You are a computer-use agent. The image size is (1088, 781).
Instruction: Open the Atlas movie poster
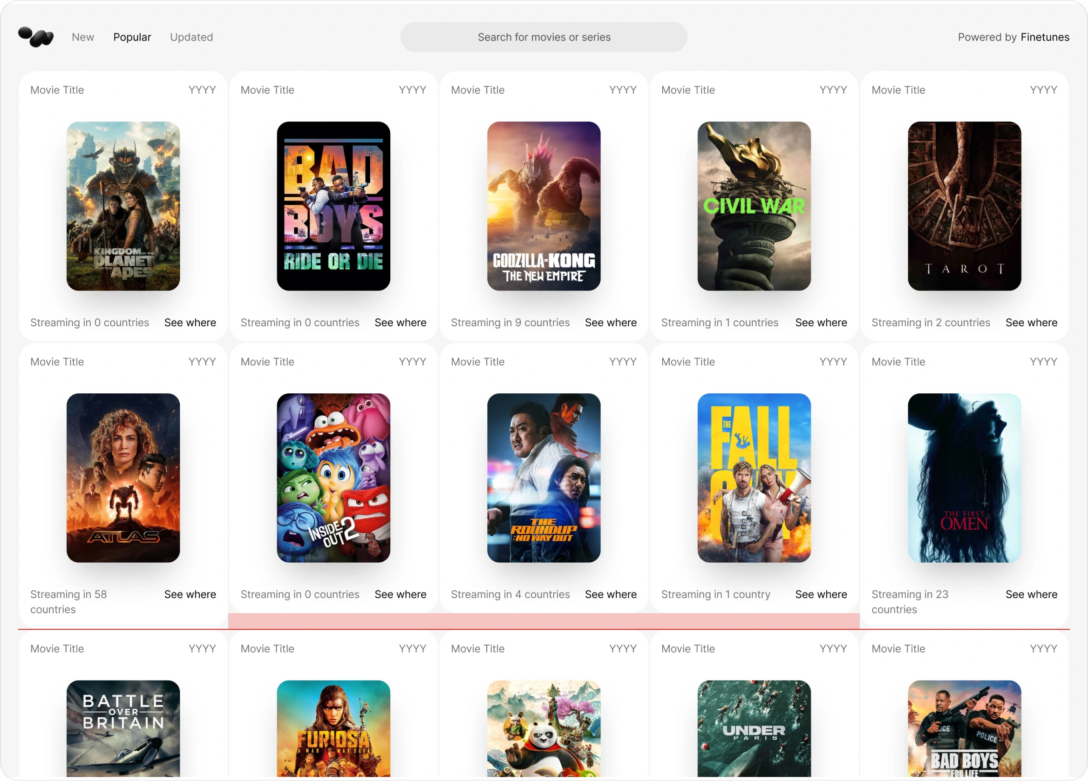coord(123,478)
